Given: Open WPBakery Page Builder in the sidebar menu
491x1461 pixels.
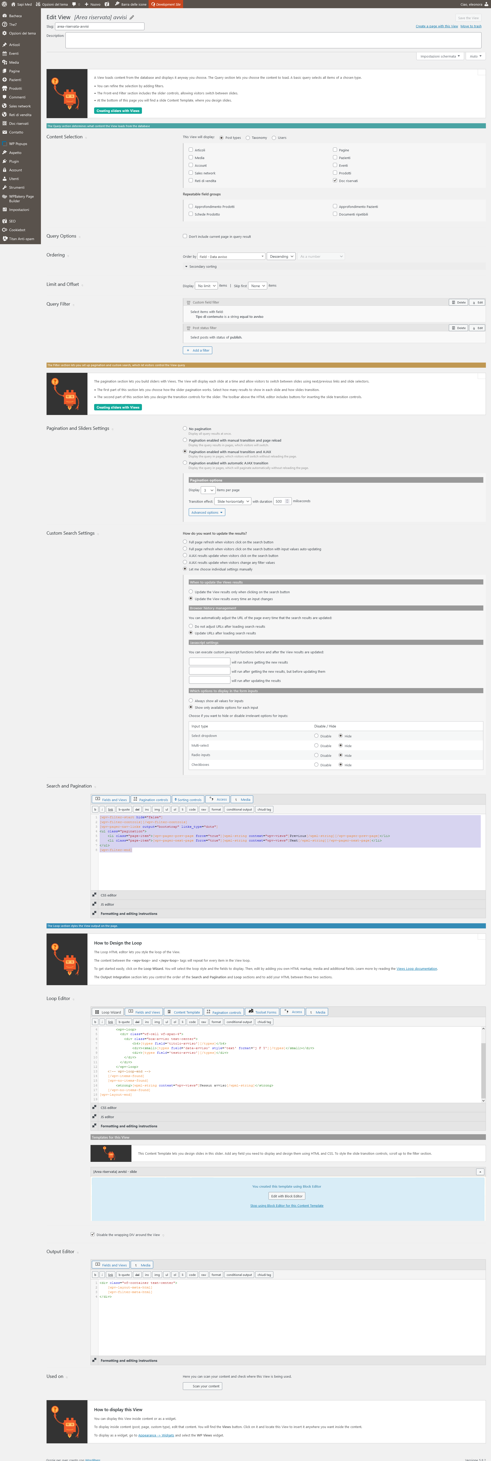Looking at the screenshot, I should pos(21,198).
